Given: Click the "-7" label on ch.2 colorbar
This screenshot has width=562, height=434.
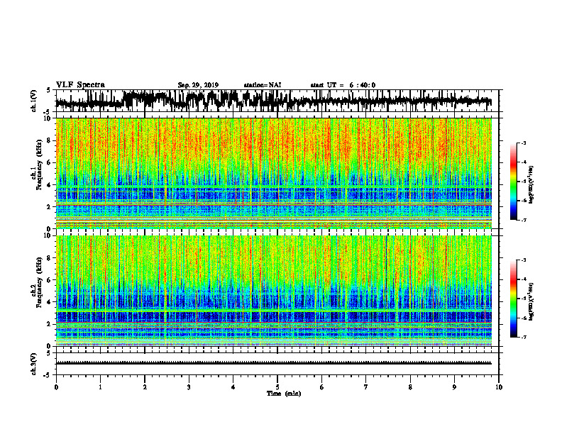Looking at the screenshot, I should coord(524,337).
